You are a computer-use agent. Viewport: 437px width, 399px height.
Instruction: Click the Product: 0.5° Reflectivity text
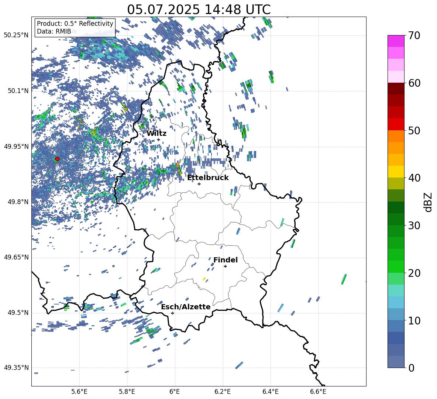point(75,23)
